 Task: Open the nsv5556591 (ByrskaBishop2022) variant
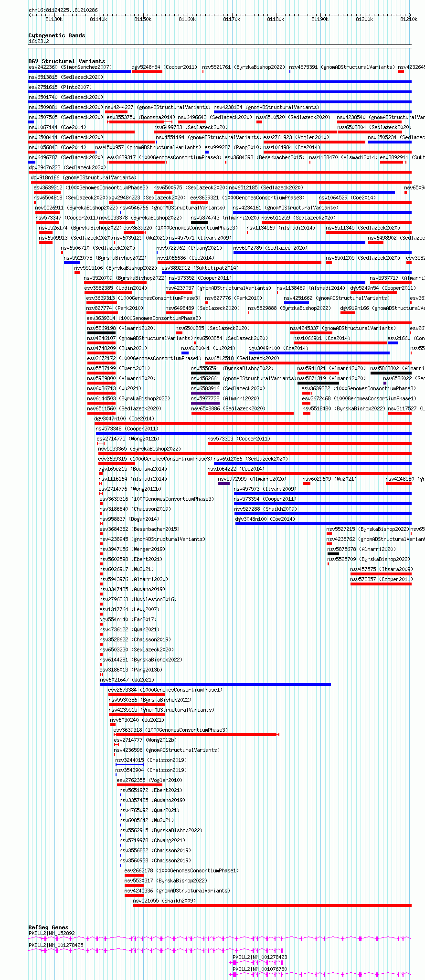point(232,368)
